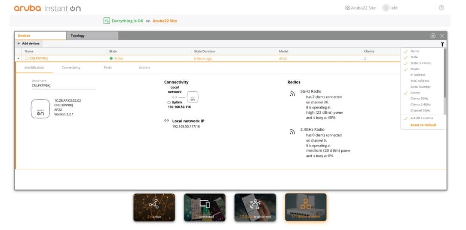The height and width of the screenshot is (230, 466).
Task: Click the access point icon in Connectivity diagram
Action: point(192,97)
